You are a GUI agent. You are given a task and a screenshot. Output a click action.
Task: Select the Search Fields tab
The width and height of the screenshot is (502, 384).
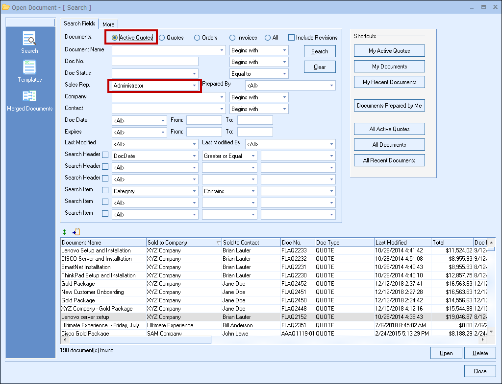click(x=79, y=23)
